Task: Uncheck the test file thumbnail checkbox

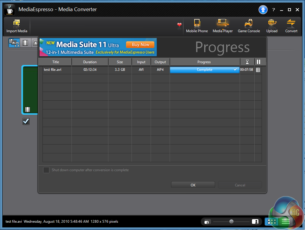Action: [x=26, y=121]
